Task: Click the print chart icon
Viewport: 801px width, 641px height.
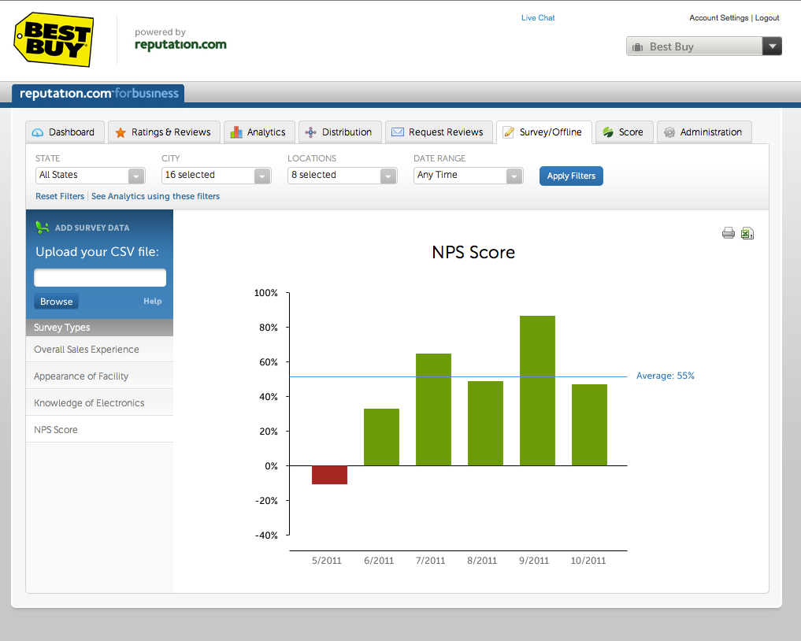Action: [x=728, y=233]
